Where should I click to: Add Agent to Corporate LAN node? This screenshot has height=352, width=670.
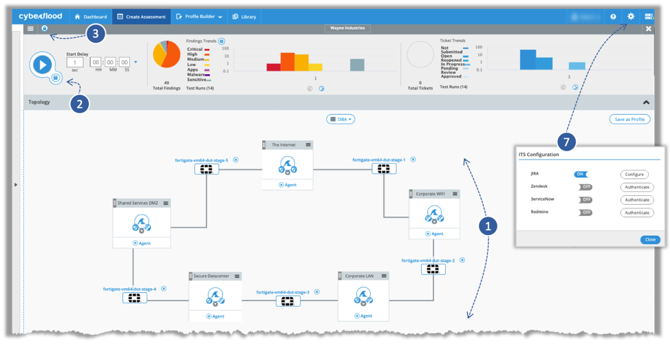(x=363, y=316)
